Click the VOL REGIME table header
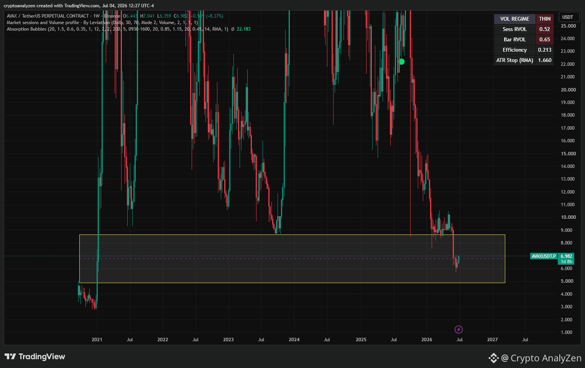The height and width of the screenshot is (368, 585). [514, 19]
